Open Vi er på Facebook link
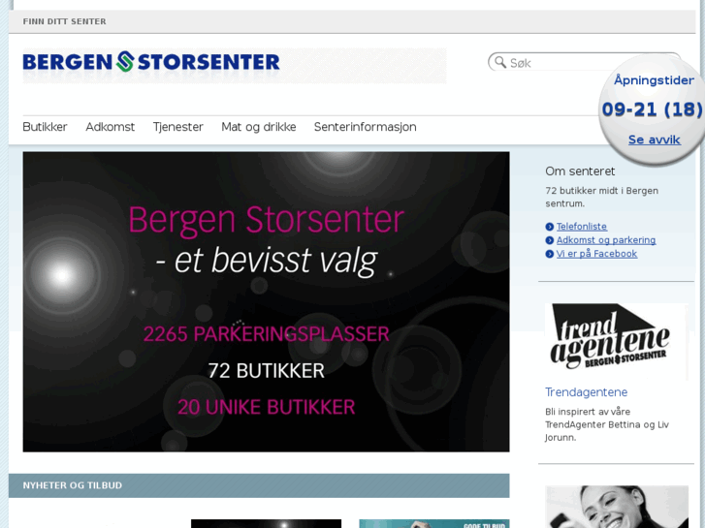This screenshot has height=528, width=705. 596,254
